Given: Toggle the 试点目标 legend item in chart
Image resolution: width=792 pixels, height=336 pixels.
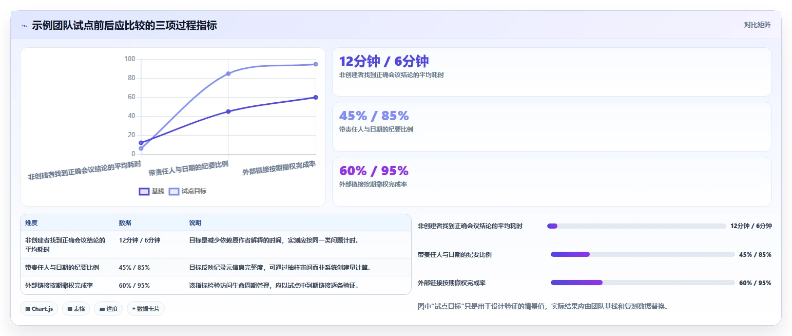Looking at the screenshot, I should 188,191.
